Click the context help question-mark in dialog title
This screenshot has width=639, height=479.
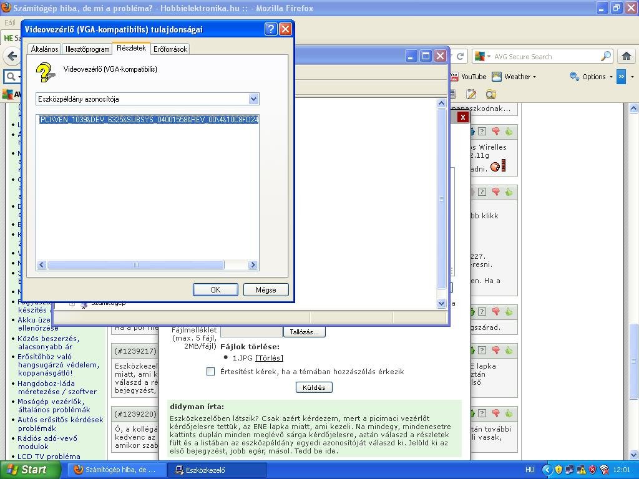pyautogui.click(x=271, y=29)
